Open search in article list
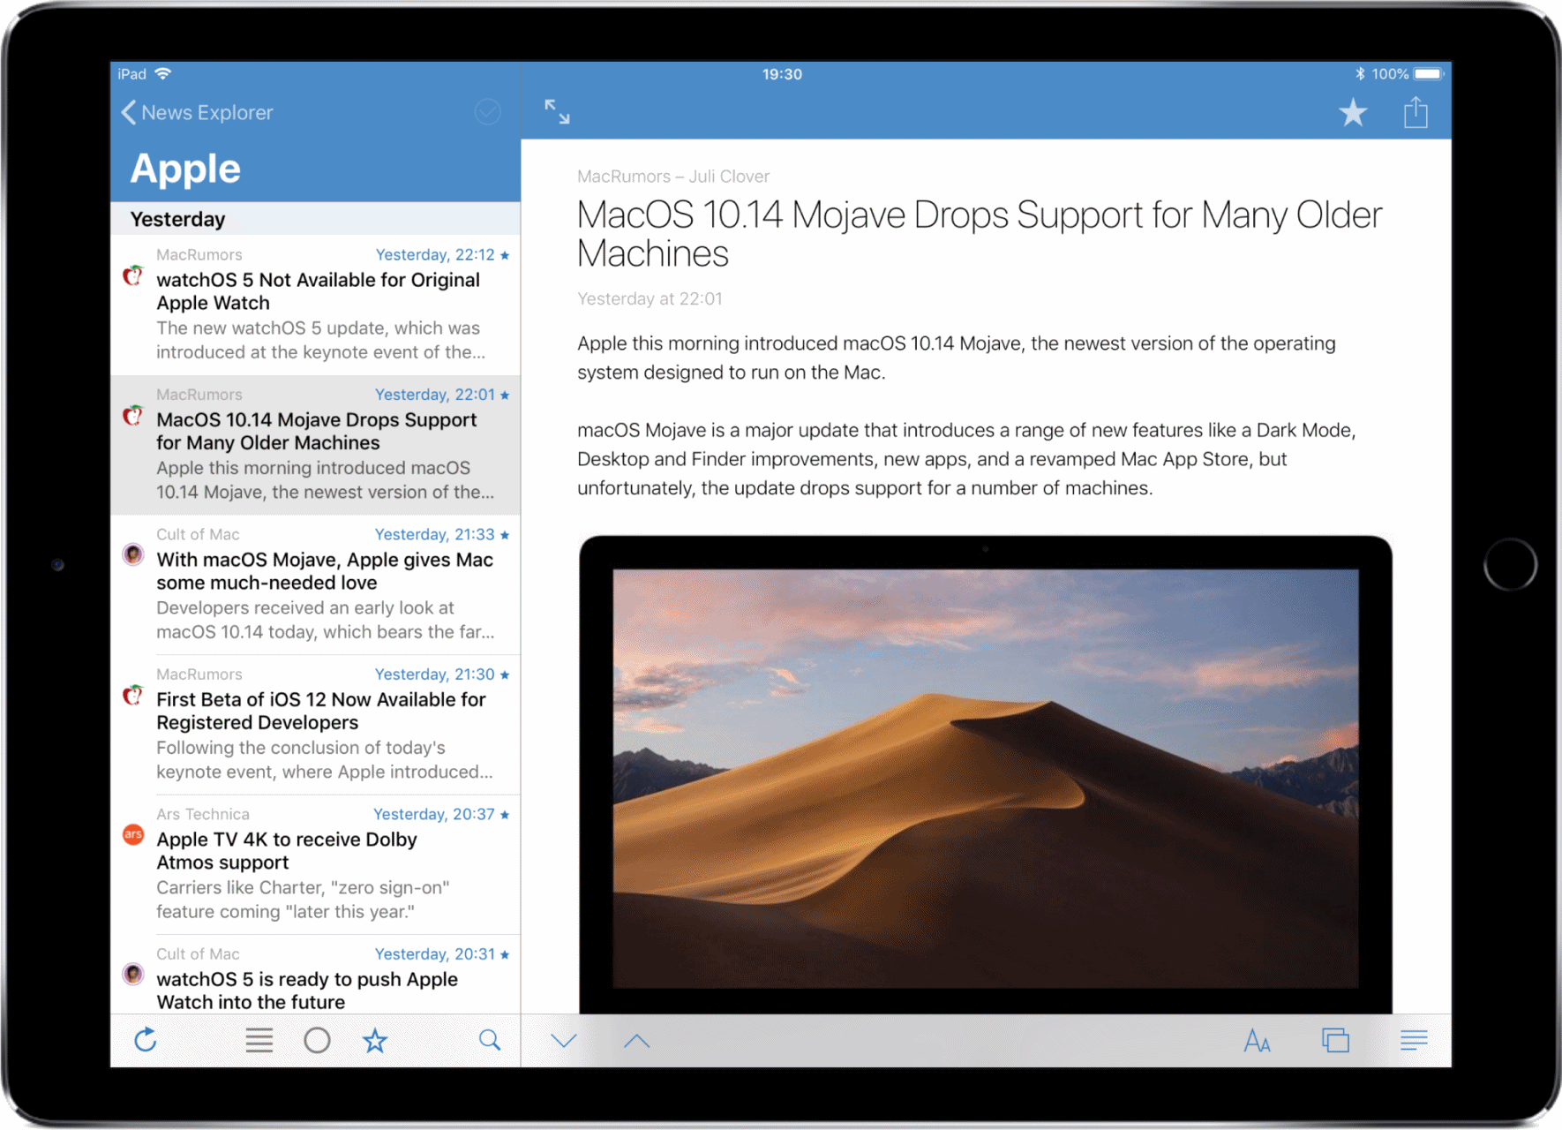This screenshot has width=1562, height=1130. (490, 1040)
